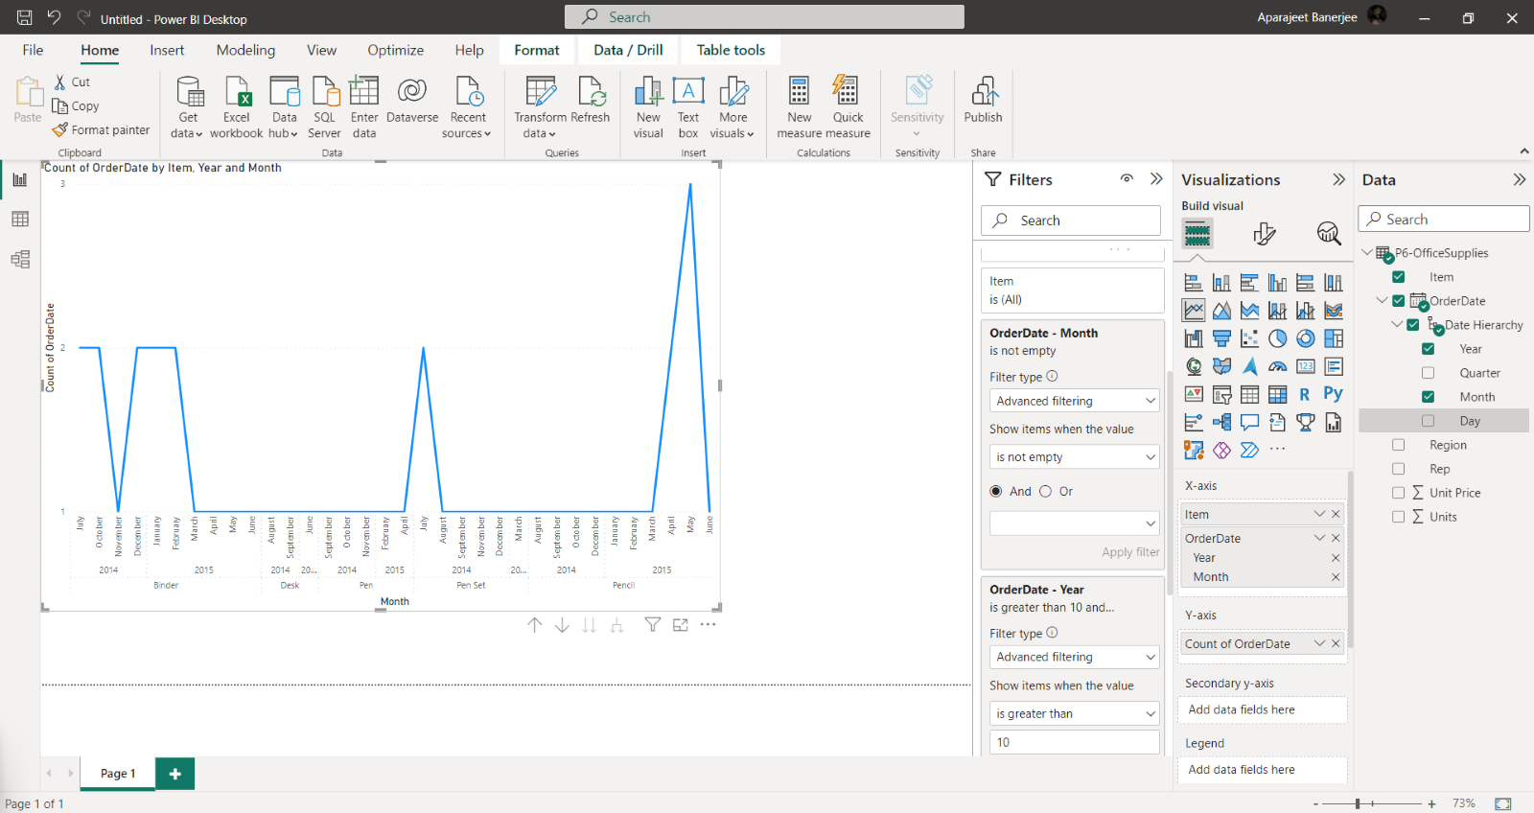This screenshot has width=1534, height=813.
Task: Click the Focus mode icon below chart
Action: click(681, 625)
